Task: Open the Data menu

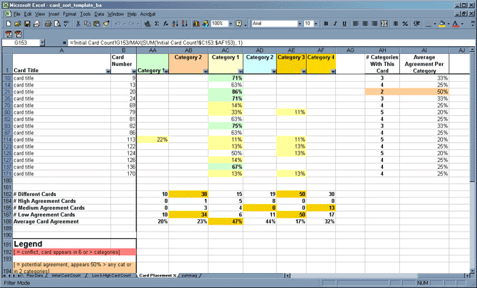Action: click(99, 14)
